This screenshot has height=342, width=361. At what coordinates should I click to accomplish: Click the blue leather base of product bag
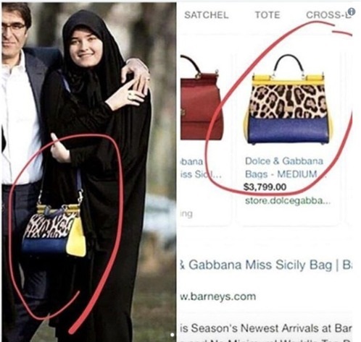288,130
